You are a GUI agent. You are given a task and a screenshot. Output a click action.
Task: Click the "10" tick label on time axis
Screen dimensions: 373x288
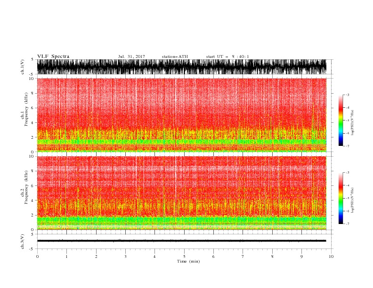click(x=331, y=256)
